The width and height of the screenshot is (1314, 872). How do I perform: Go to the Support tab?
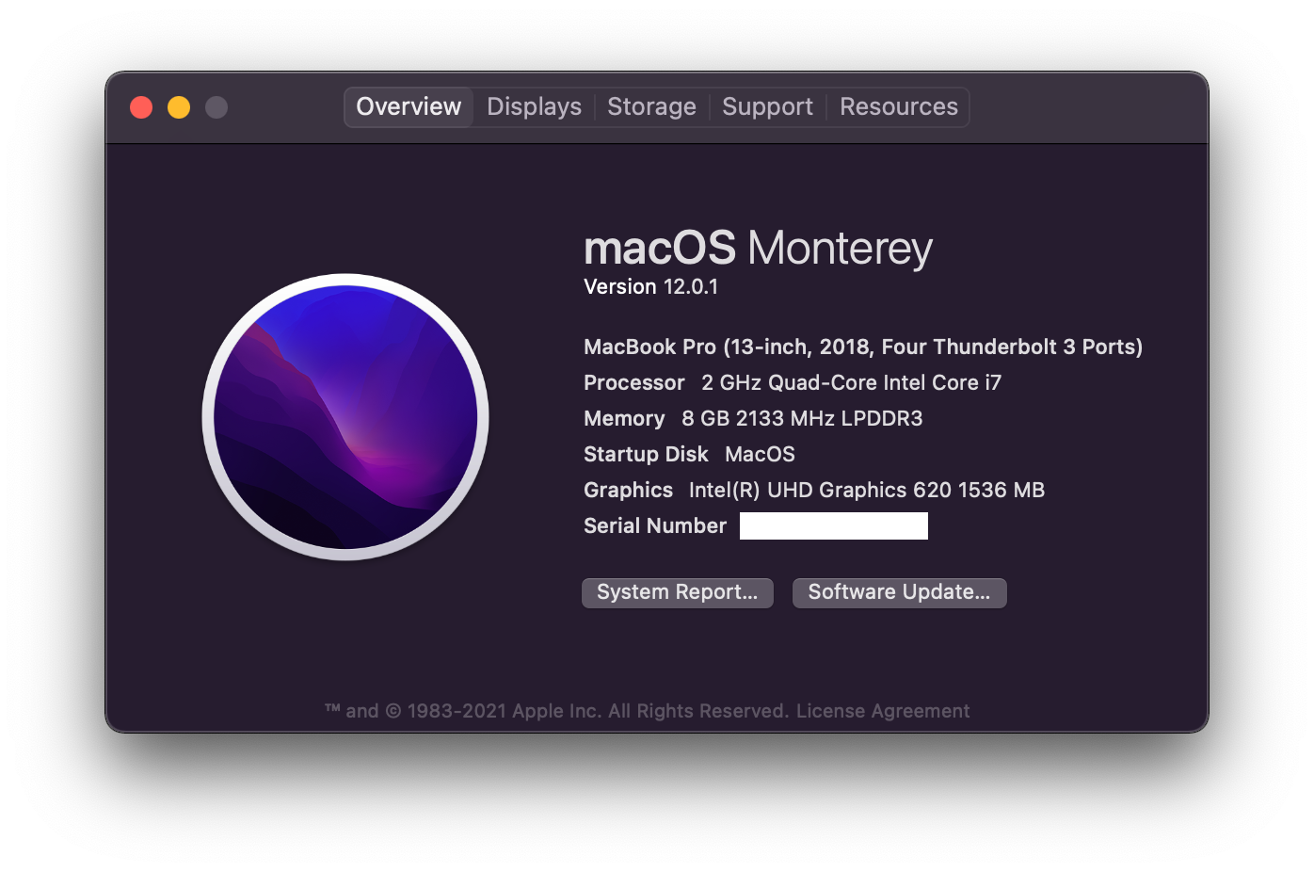click(767, 107)
